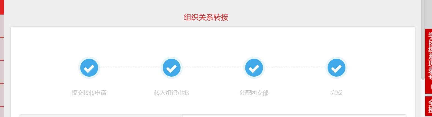Click the 提交接转申请 step label
The width and height of the screenshot is (432, 117).
pyautogui.click(x=89, y=93)
